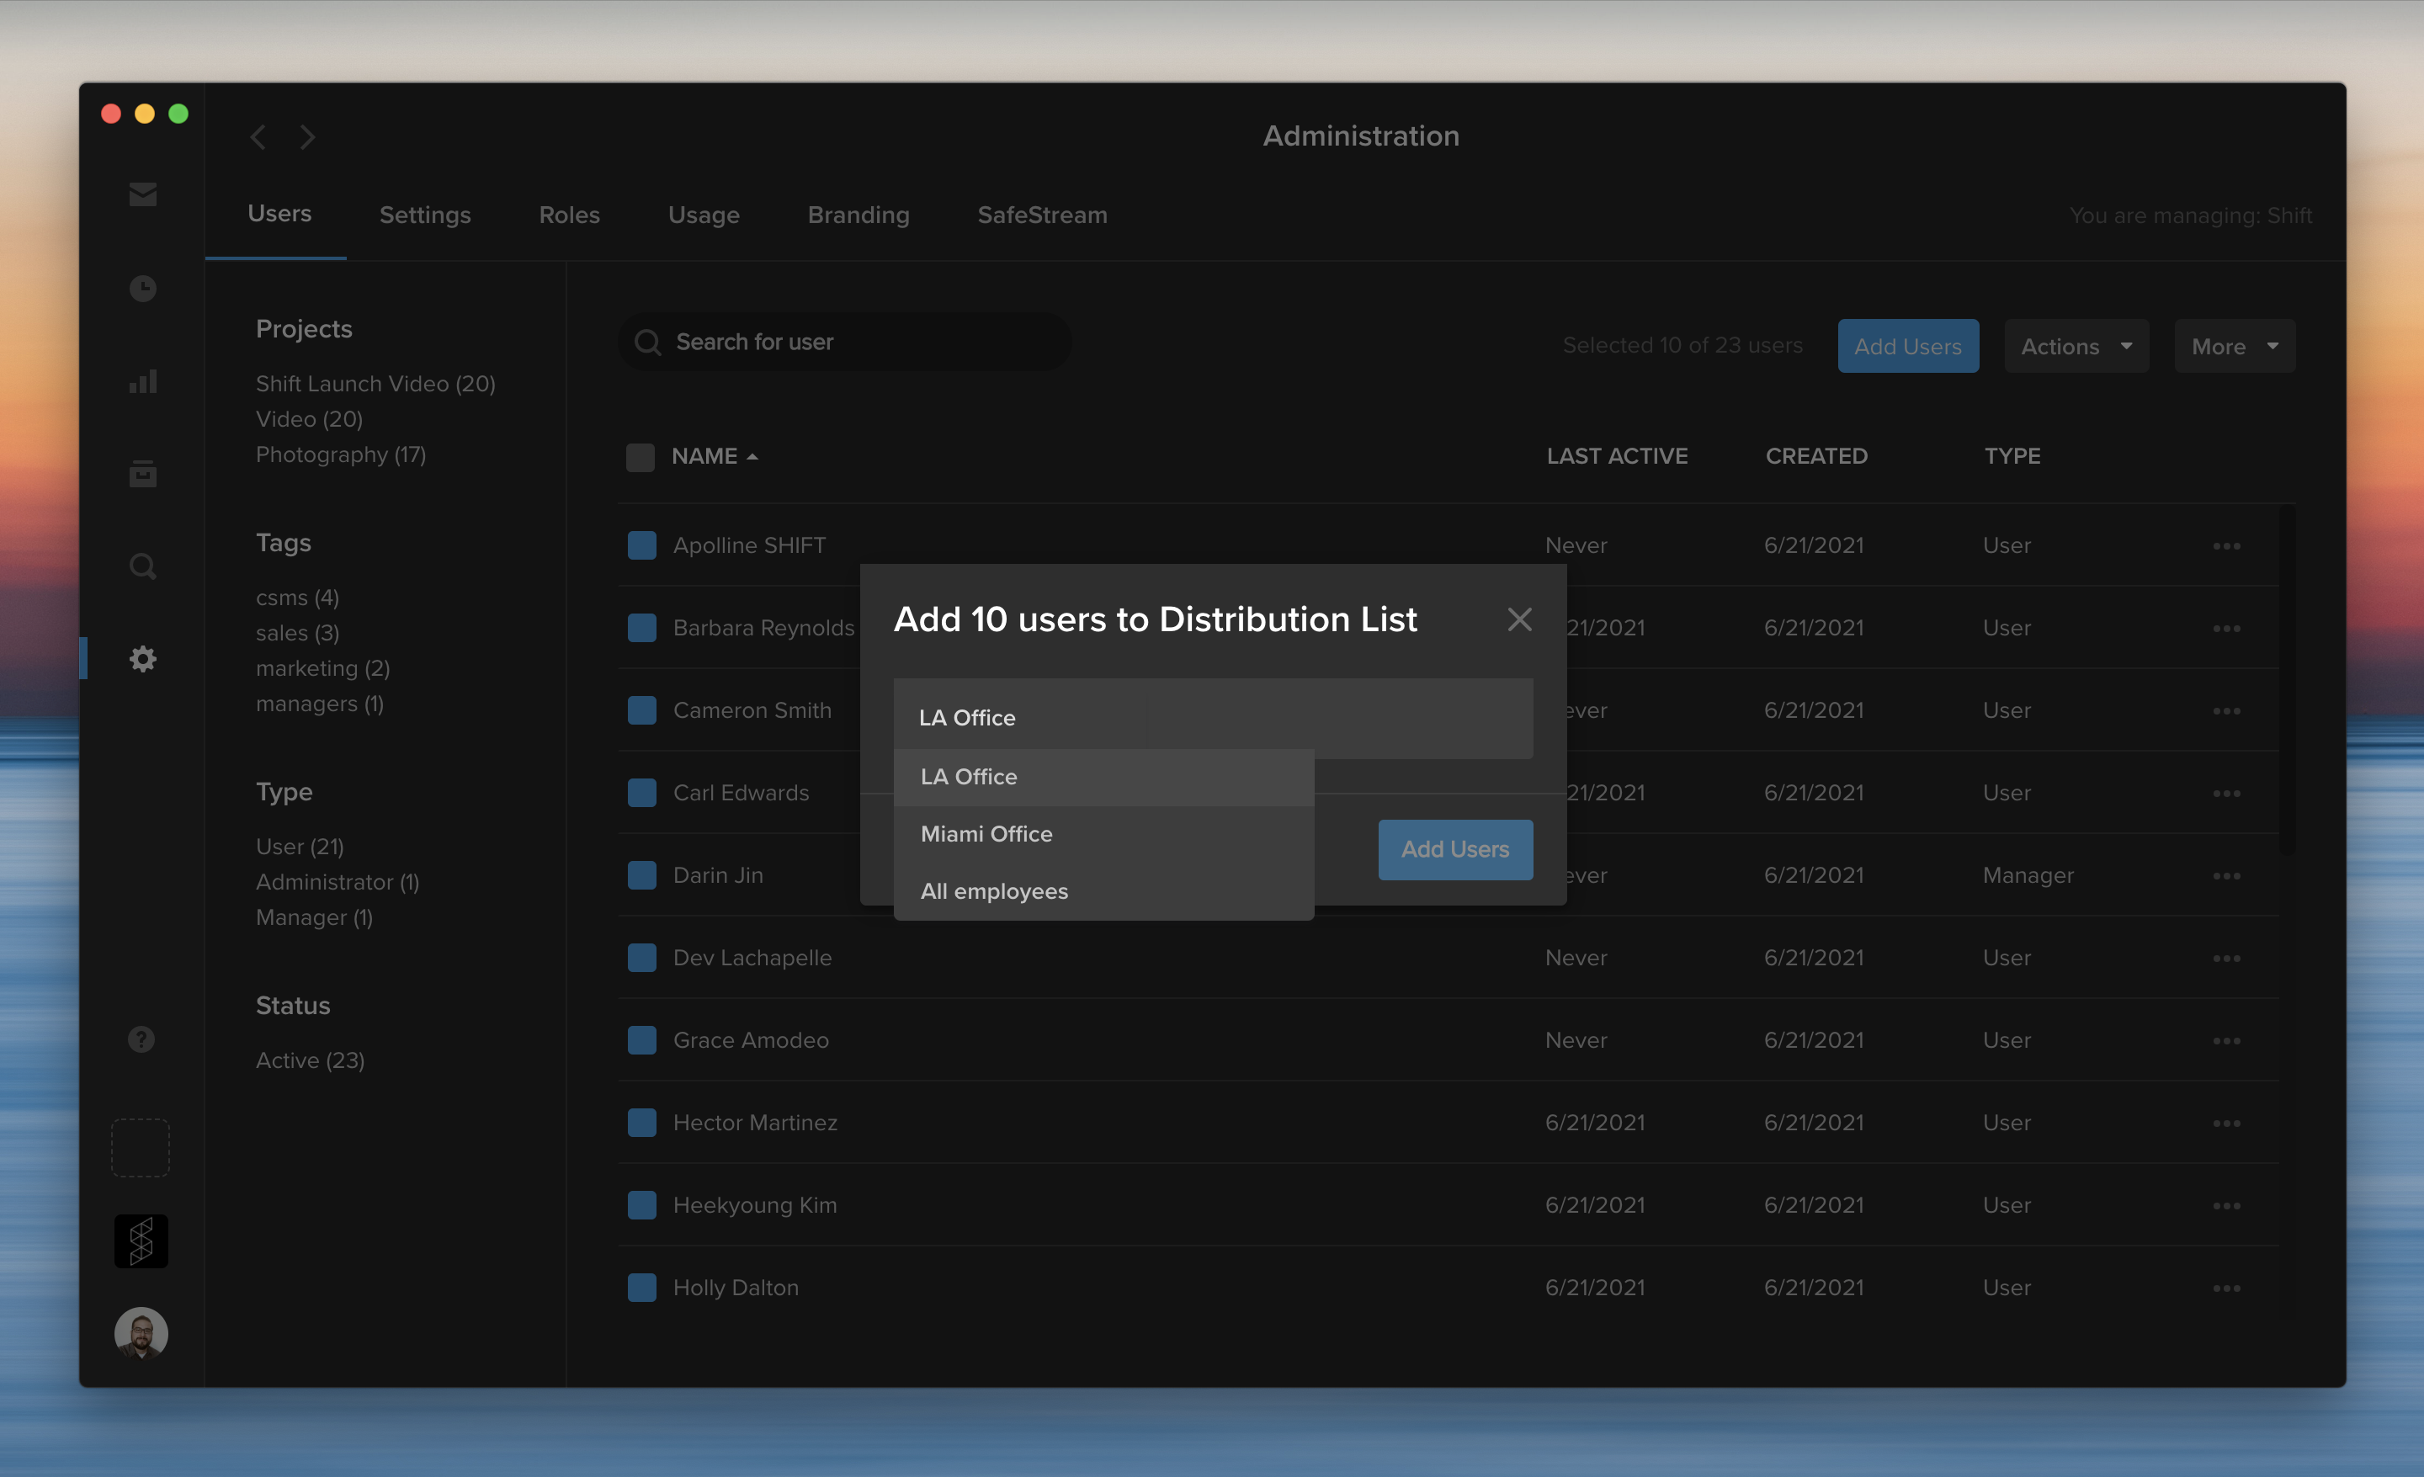
Task: Switch to the Branding tab
Action: pos(857,215)
